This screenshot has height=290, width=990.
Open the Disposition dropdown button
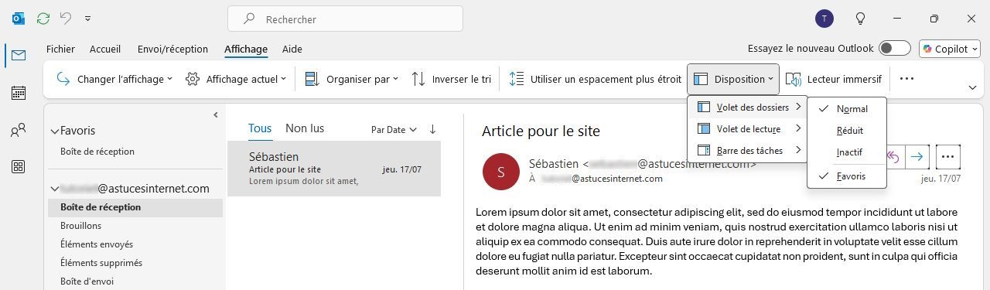(732, 79)
